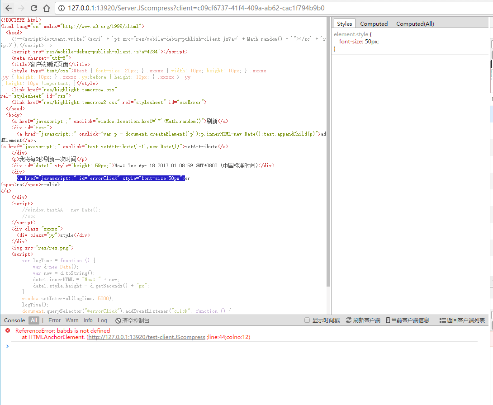Return via 返回客户端列表 button
Screen dimensions: 493x405
(462, 320)
